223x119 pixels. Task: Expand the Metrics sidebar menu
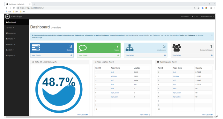tap(17, 44)
